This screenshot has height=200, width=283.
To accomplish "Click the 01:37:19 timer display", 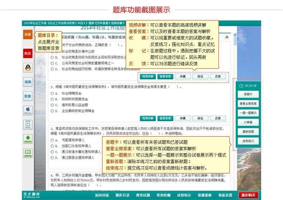I will [x=248, y=86].
